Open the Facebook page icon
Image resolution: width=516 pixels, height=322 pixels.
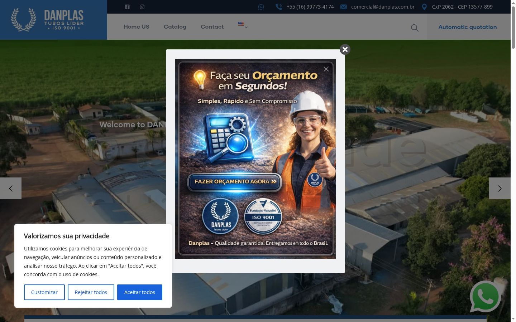[x=127, y=7]
